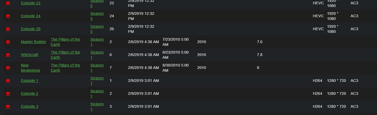The width and height of the screenshot is (377, 115).
Task: Go to Season 1 from the Episode 2 row
Action: coord(97,93)
